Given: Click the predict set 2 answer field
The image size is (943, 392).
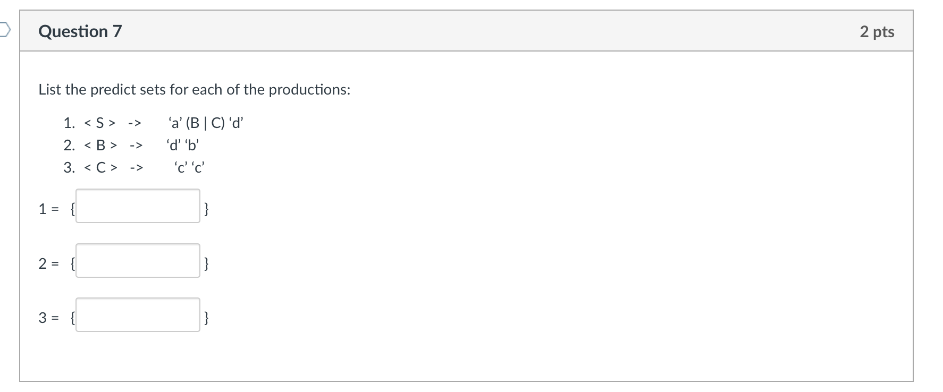Looking at the screenshot, I should (138, 260).
